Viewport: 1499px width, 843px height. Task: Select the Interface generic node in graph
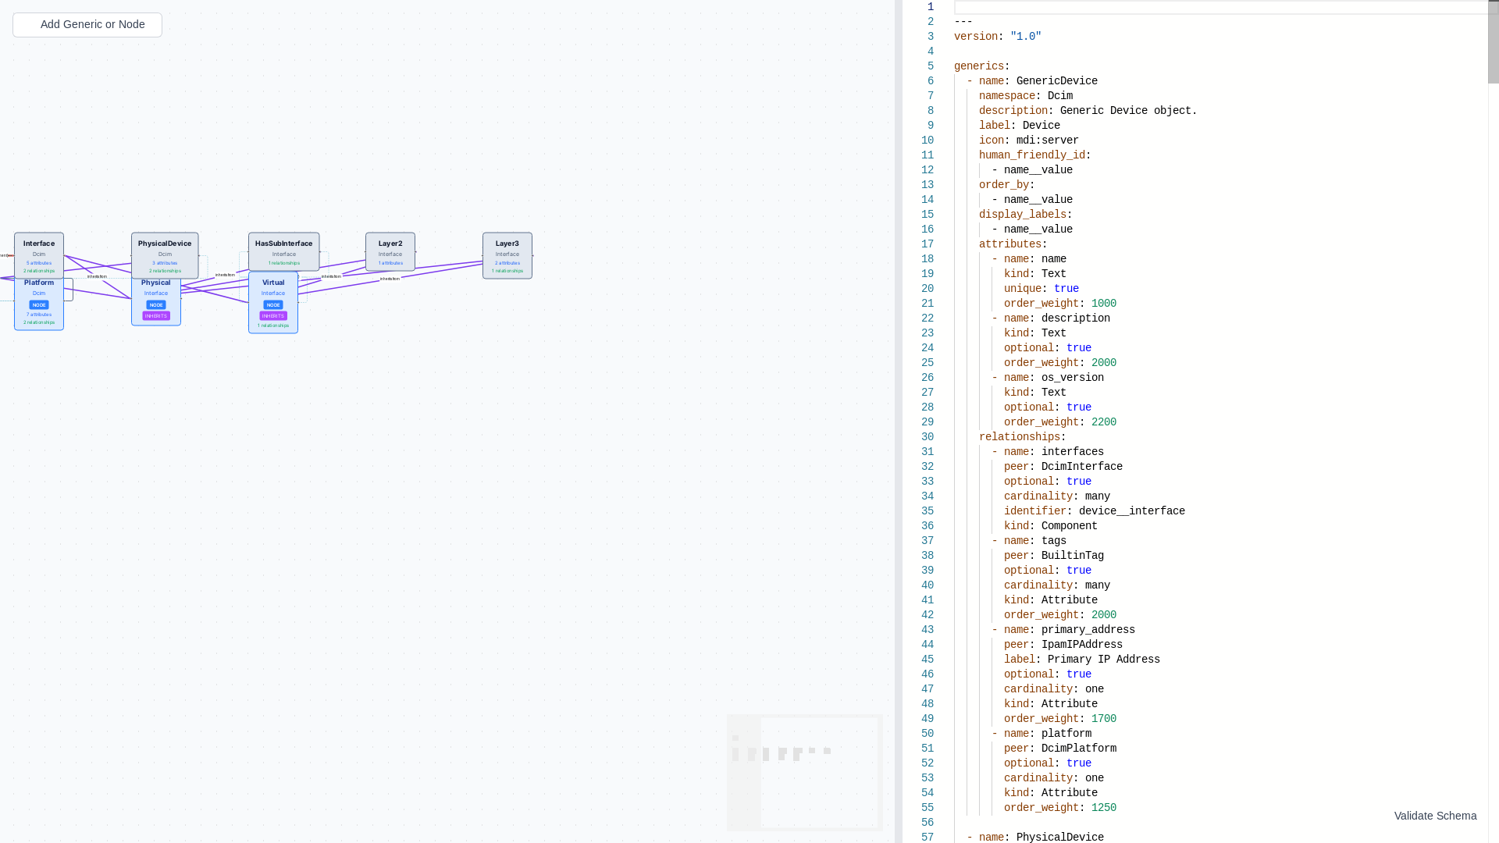pyautogui.click(x=39, y=255)
